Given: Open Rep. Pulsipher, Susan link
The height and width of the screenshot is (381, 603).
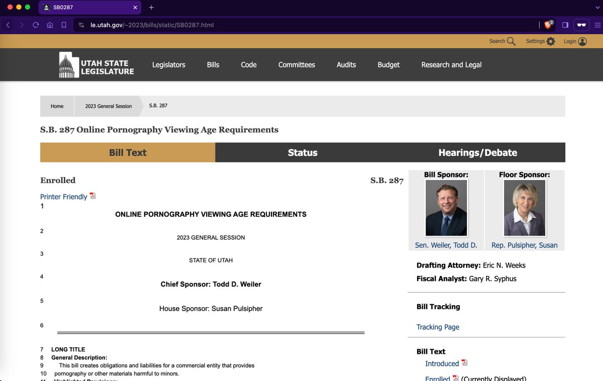Looking at the screenshot, I should tap(525, 245).
